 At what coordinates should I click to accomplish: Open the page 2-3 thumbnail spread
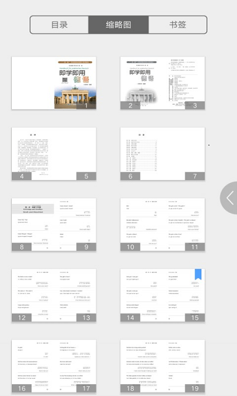(162, 83)
